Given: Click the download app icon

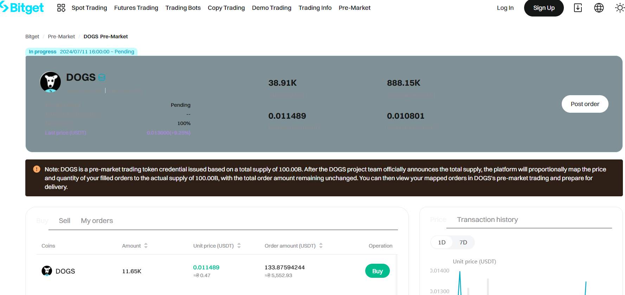Looking at the screenshot, I should pos(578,8).
